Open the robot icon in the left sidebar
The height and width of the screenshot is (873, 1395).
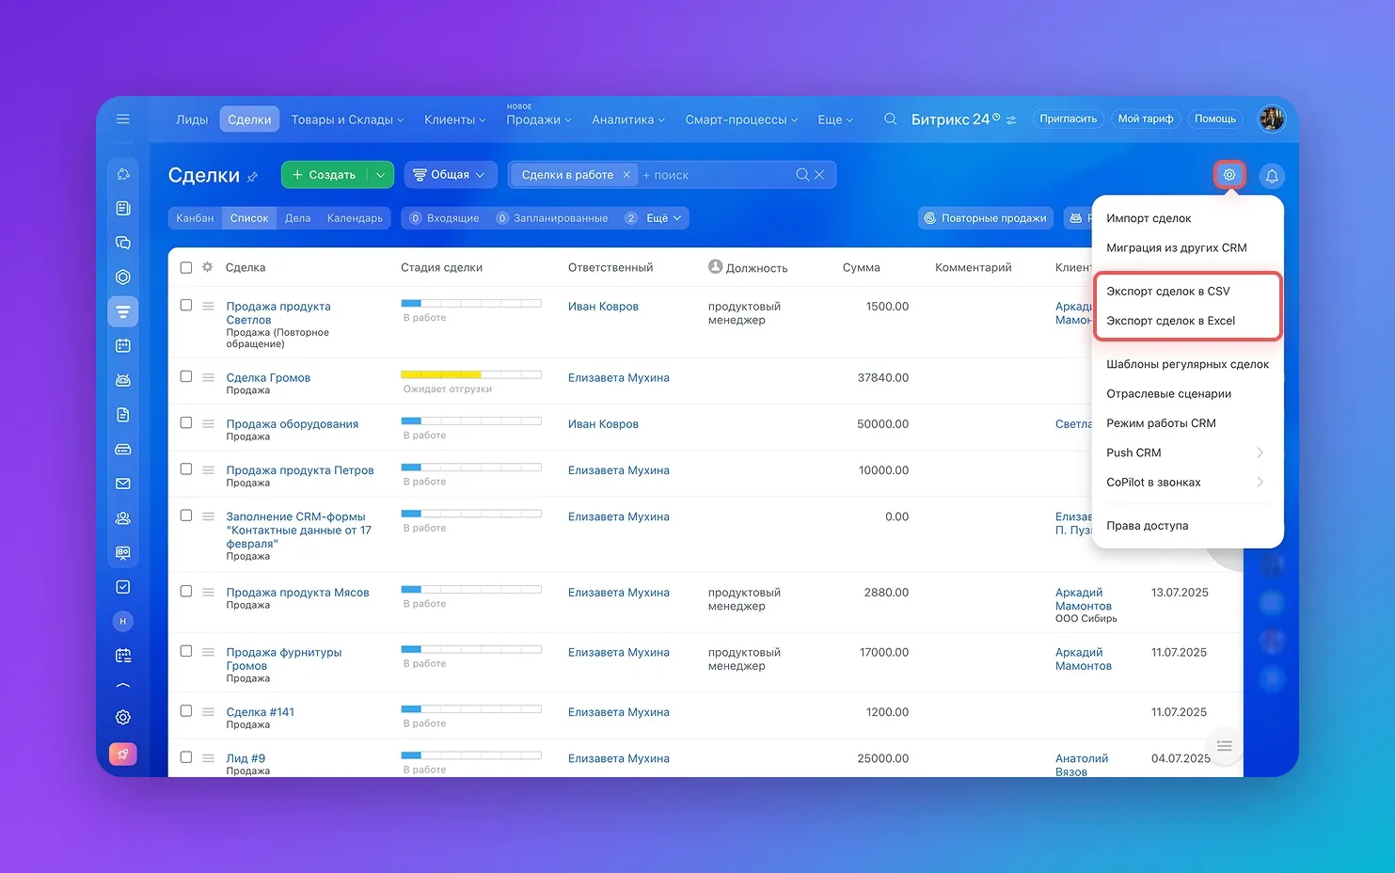[x=123, y=380]
